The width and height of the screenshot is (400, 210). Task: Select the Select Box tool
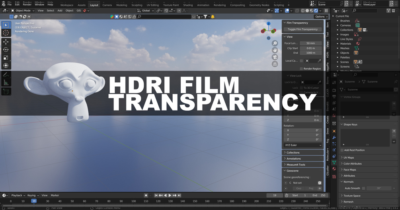tap(6, 25)
